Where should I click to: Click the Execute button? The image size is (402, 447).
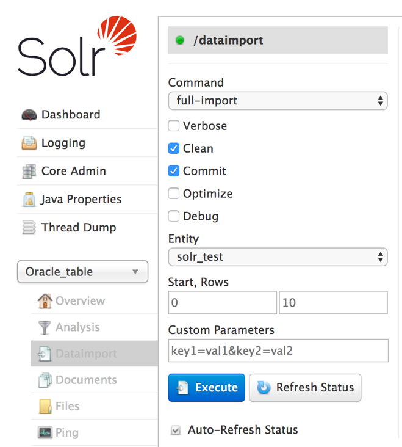tap(207, 388)
